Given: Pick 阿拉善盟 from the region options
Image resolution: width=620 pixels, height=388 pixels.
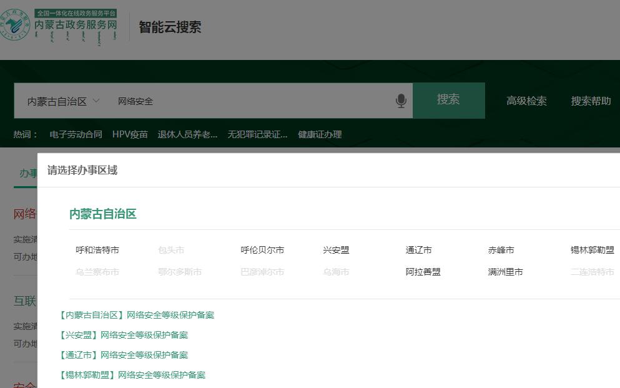Looking at the screenshot, I should [x=423, y=272].
